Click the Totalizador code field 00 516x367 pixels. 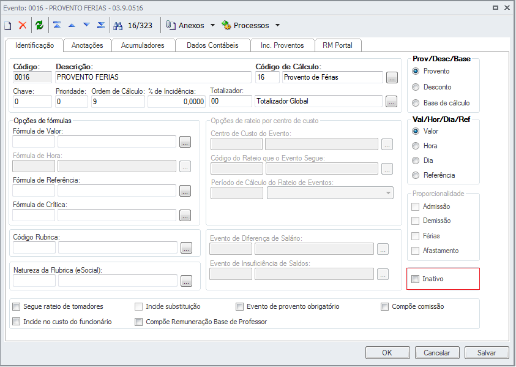231,101
